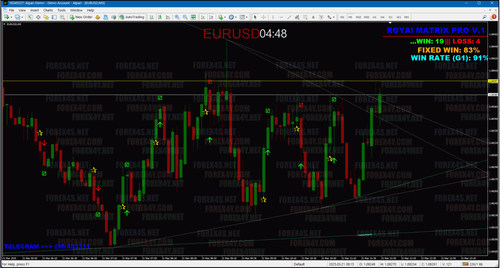Viewport: 500px width, 268px height.
Task: Click the Zoom In magnifier icon
Action: (x=177, y=17)
